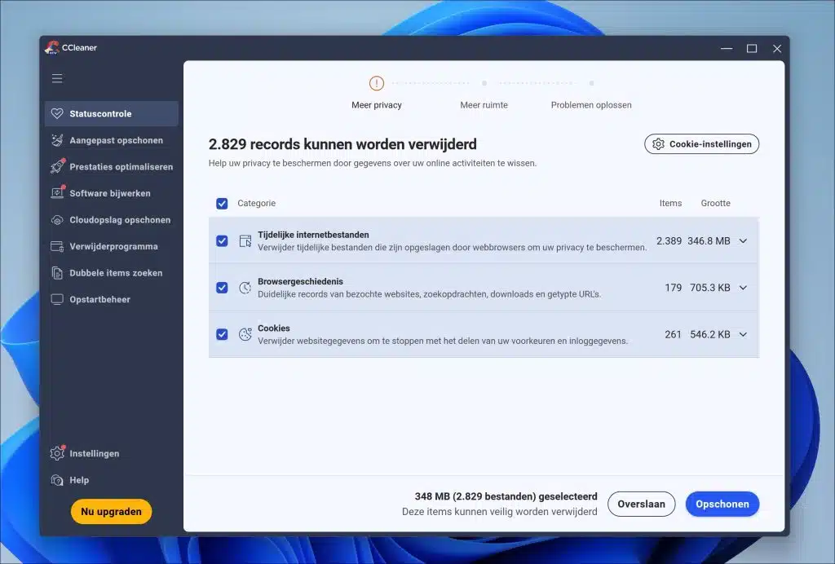The height and width of the screenshot is (564, 835).
Task: Click the 2.389 items count
Action: pos(669,241)
